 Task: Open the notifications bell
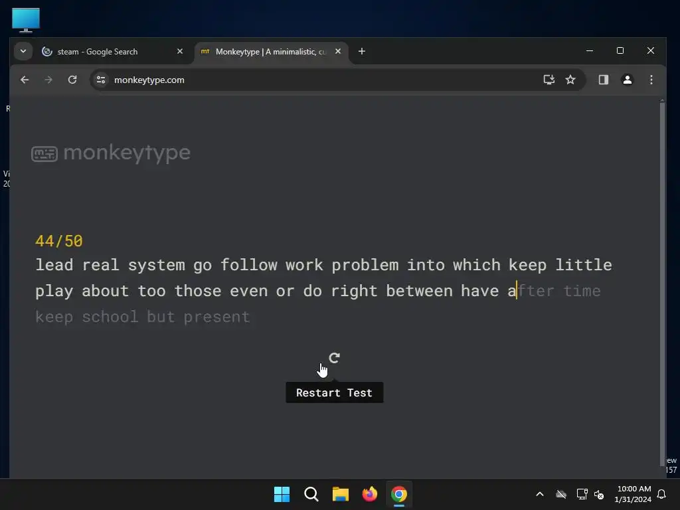pyautogui.click(x=662, y=494)
